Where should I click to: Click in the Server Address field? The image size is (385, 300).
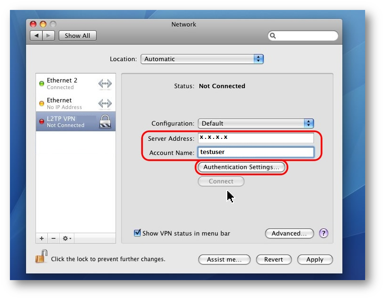256,138
